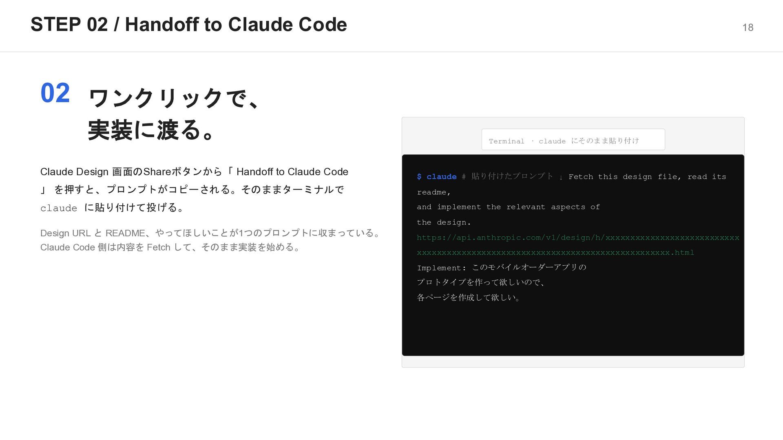Click the Terminal label box above the terminal
This screenshot has width=783, height=440.
[573, 140]
